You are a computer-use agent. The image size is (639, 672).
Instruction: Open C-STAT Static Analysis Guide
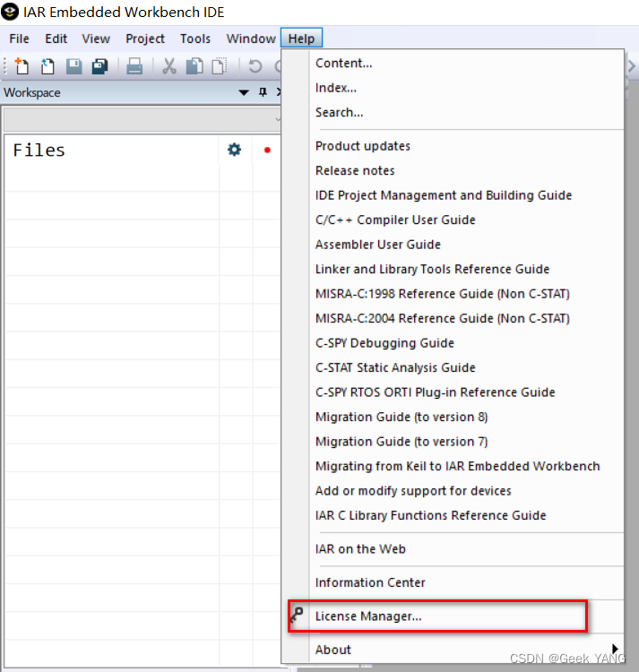coord(453,367)
